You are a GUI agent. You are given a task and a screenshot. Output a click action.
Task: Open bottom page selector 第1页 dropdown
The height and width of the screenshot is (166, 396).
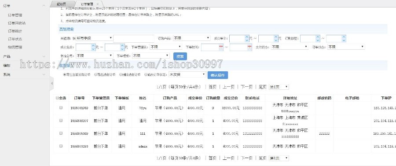pyautogui.click(x=279, y=158)
